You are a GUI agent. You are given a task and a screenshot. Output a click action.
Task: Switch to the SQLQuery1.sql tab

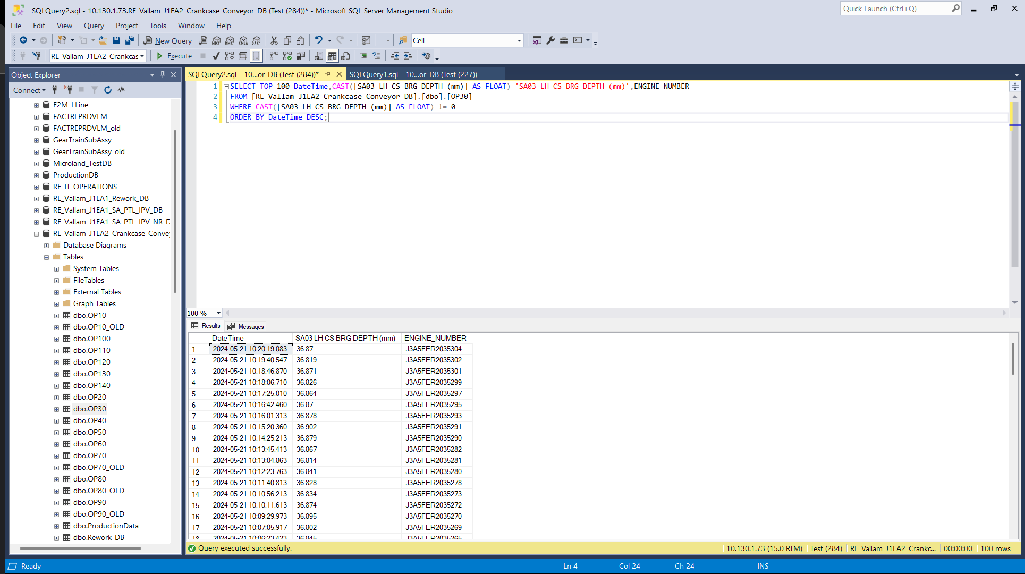point(413,74)
